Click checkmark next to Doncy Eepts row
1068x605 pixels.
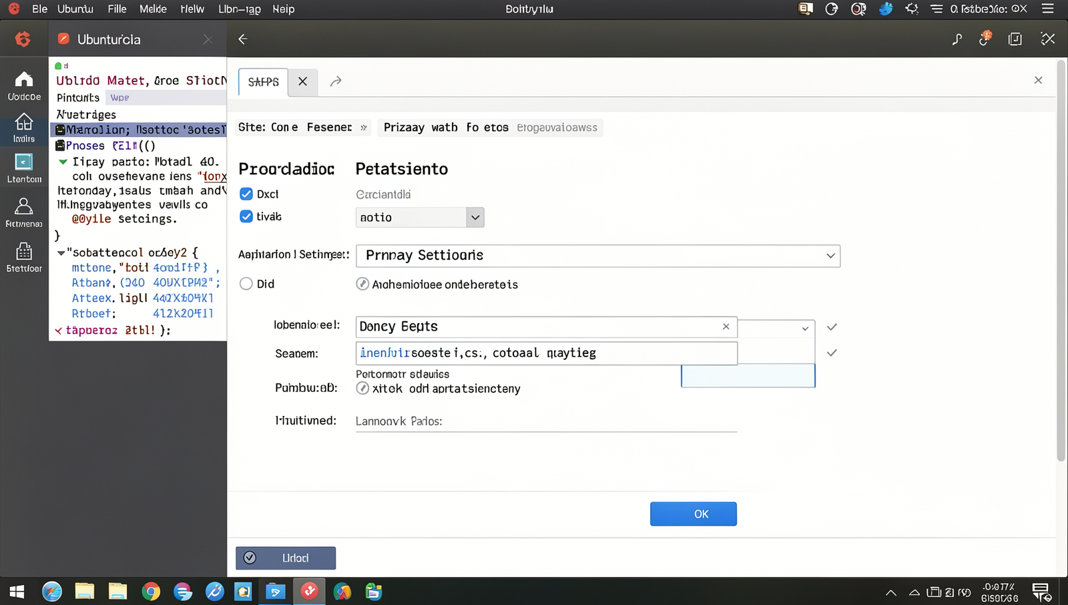832,327
